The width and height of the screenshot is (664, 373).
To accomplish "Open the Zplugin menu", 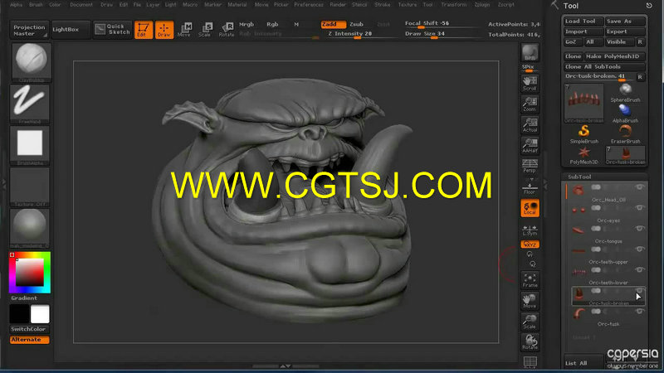I will click(482, 5).
